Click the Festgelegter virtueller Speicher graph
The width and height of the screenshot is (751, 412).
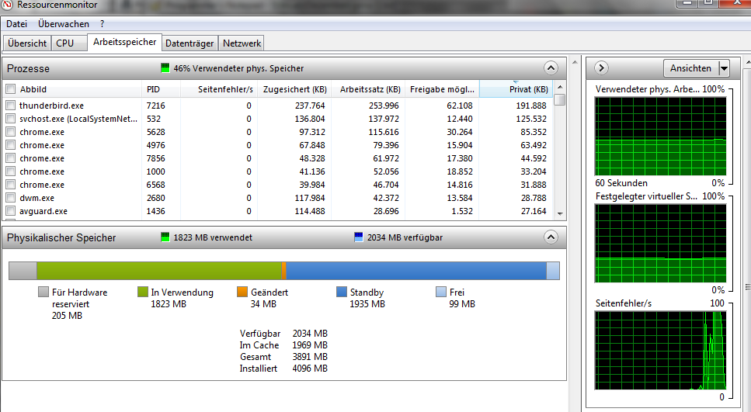pyautogui.click(x=660, y=244)
